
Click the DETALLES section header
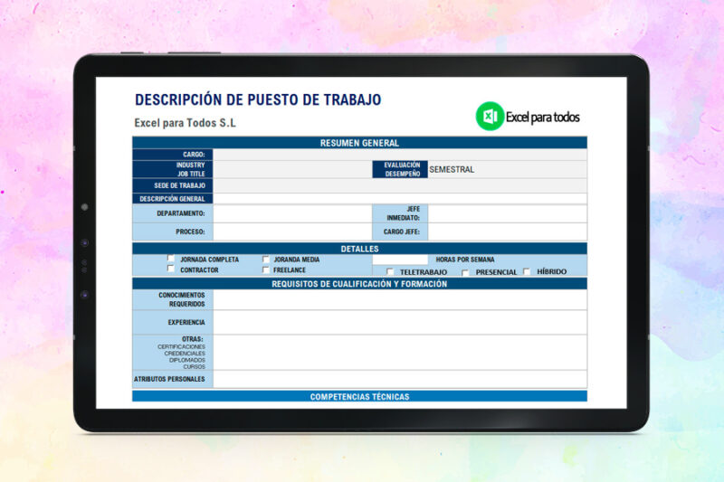coord(359,249)
